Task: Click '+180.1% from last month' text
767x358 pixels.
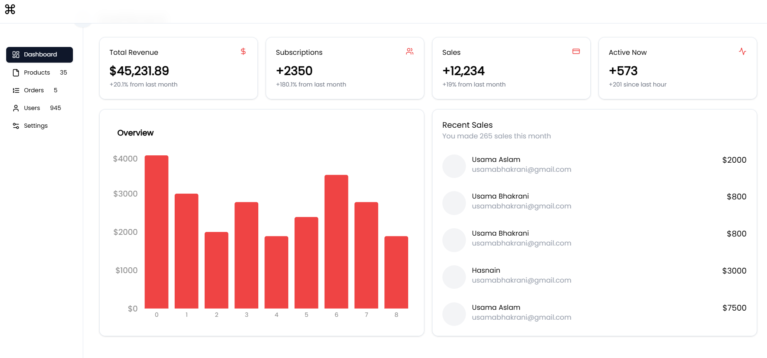Action: point(311,84)
